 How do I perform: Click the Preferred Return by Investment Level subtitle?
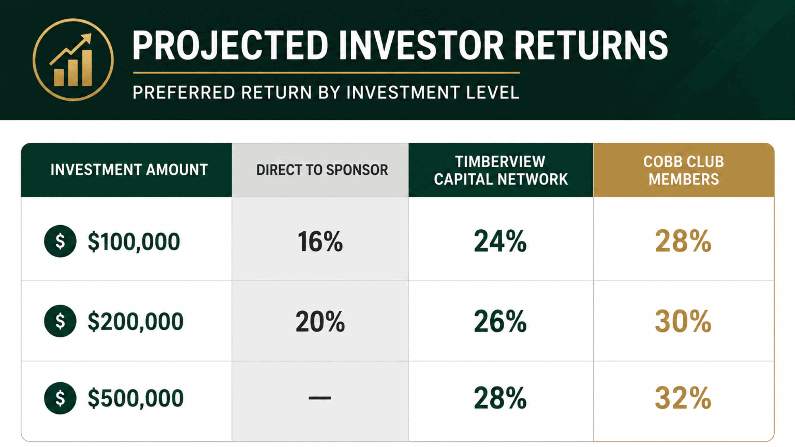click(x=326, y=92)
